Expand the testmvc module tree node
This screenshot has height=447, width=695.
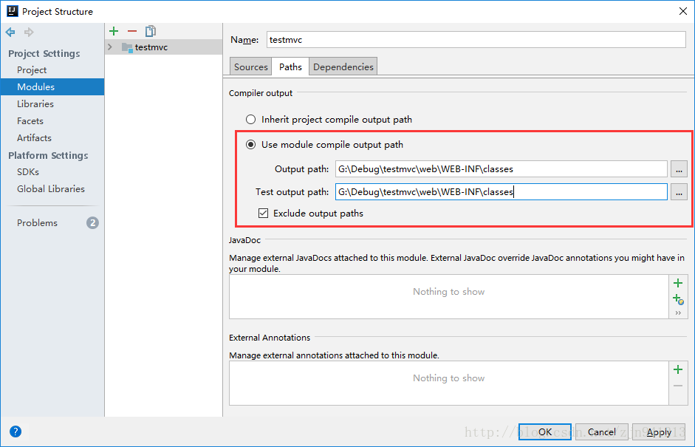point(111,47)
